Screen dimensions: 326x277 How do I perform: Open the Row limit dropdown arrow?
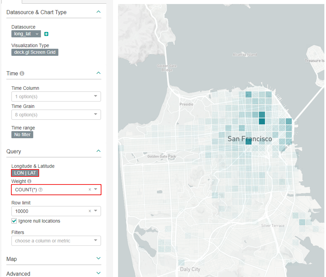96,211
